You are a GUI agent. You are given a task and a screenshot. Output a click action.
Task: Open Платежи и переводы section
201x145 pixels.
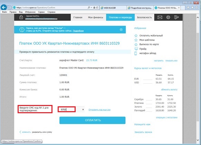(121, 17)
